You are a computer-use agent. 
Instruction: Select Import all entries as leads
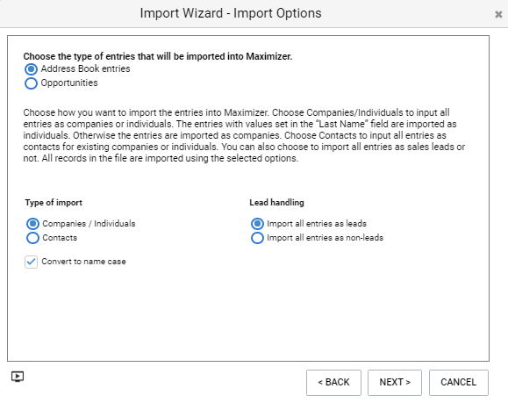(x=257, y=224)
